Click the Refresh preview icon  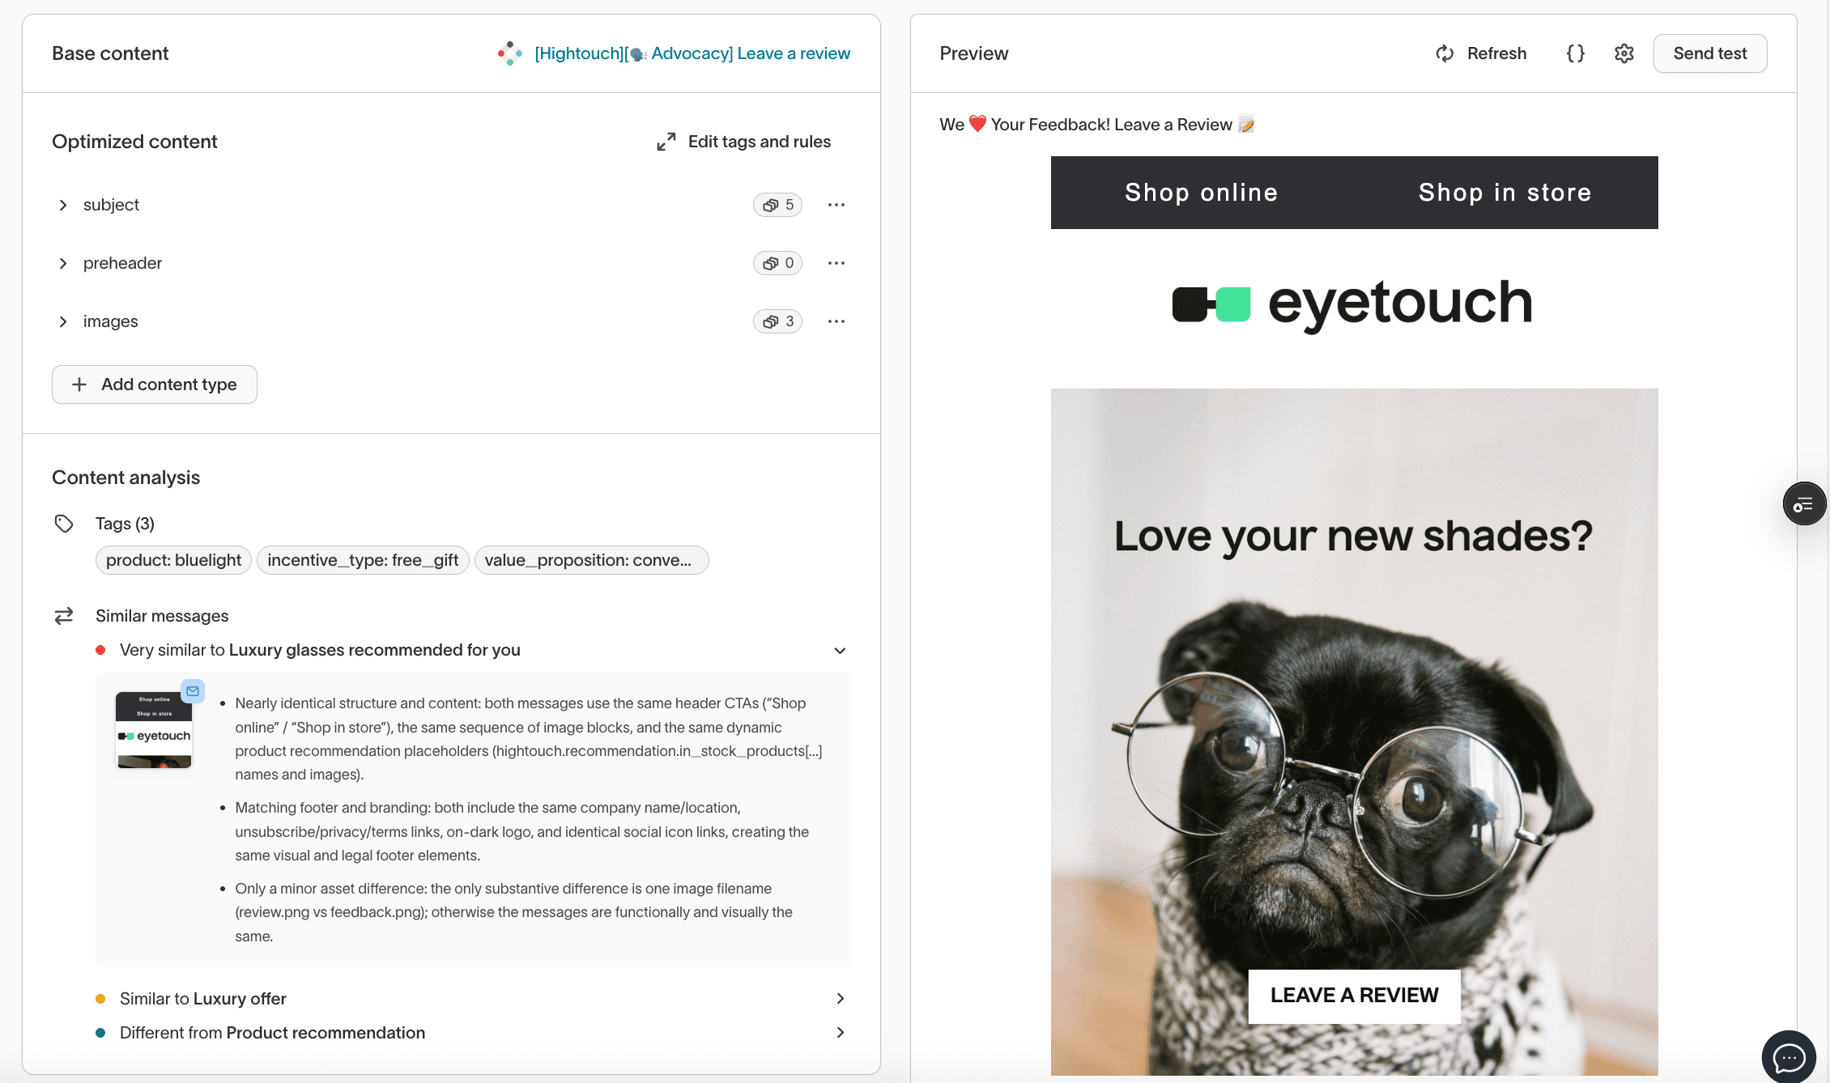(1445, 53)
